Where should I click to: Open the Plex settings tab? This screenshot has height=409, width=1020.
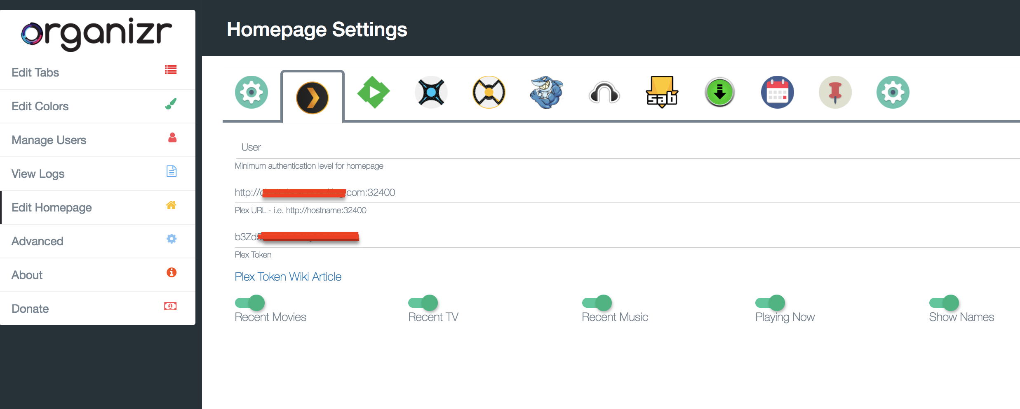pos(312,97)
